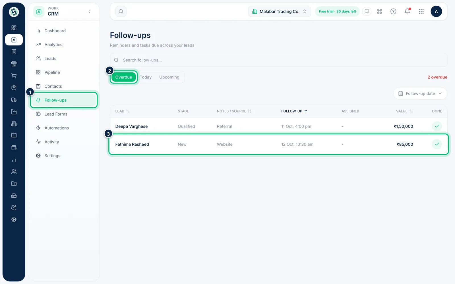Open the monitor display icon
455x284 pixels.
(367, 11)
